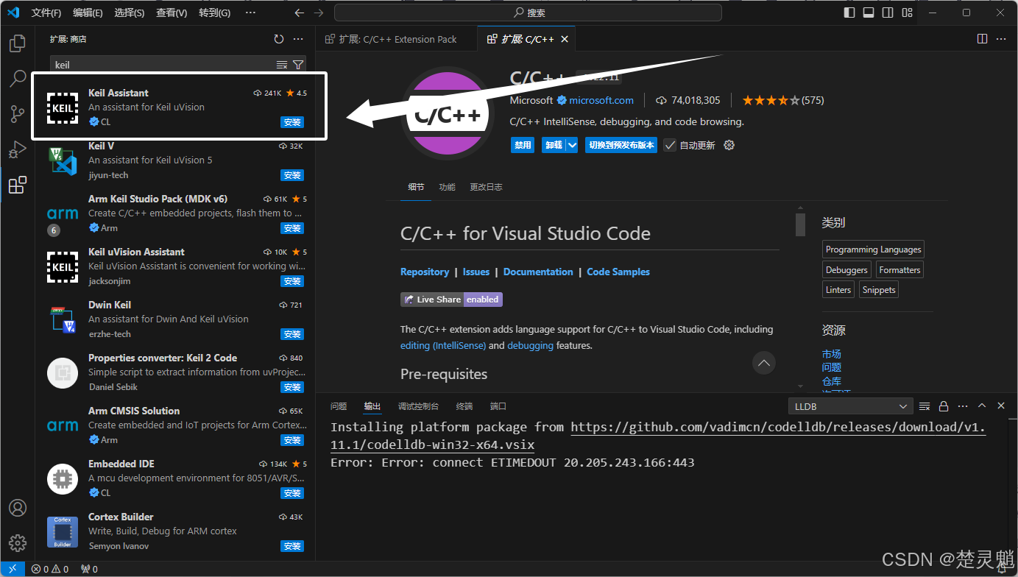Open Source Control view
Image resolution: width=1018 pixels, height=577 pixels.
click(18, 114)
